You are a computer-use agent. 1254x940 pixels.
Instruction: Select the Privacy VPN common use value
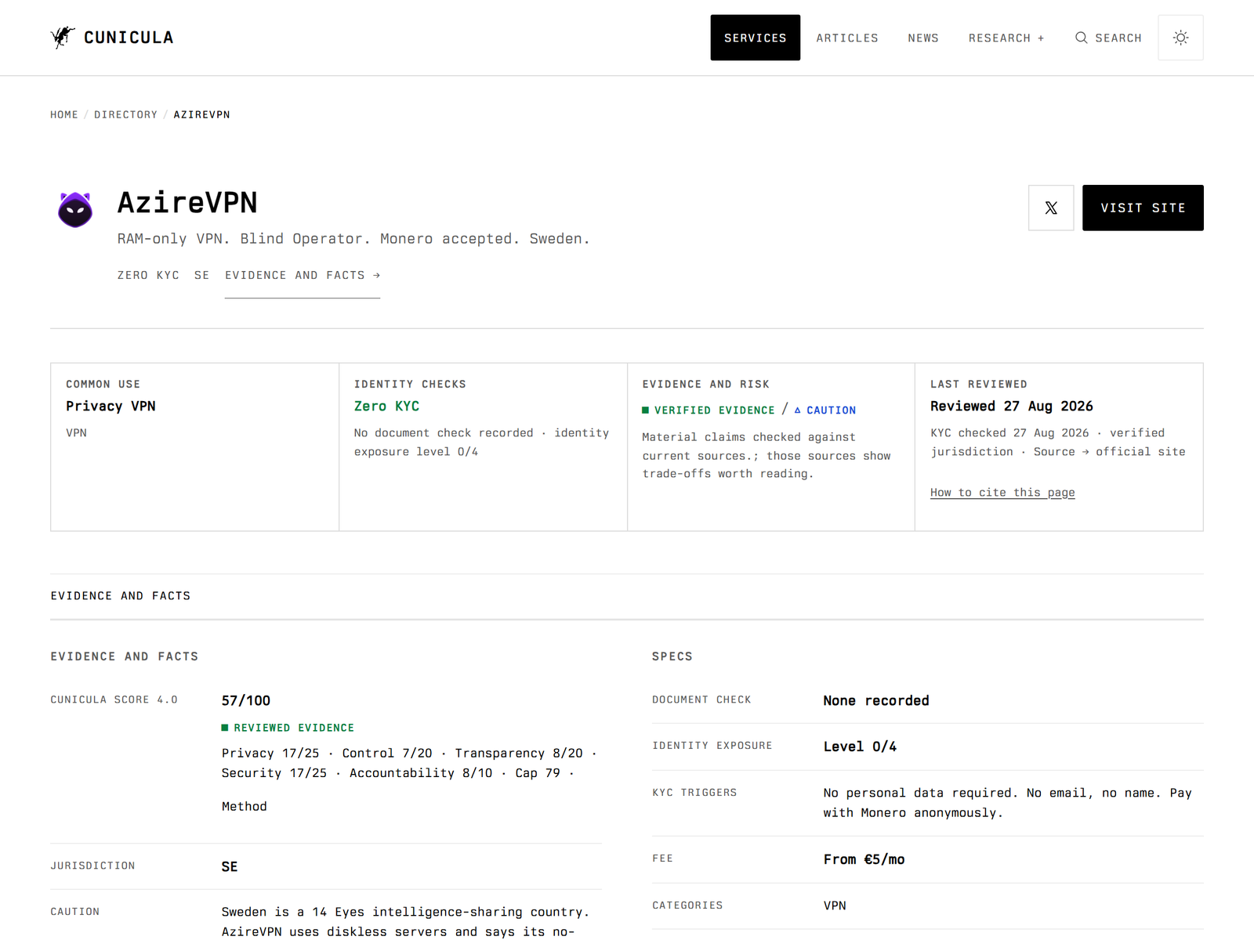coord(111,406)
